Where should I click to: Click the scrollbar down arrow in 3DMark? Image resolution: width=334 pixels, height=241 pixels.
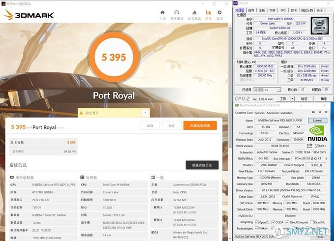pos(230,239)
